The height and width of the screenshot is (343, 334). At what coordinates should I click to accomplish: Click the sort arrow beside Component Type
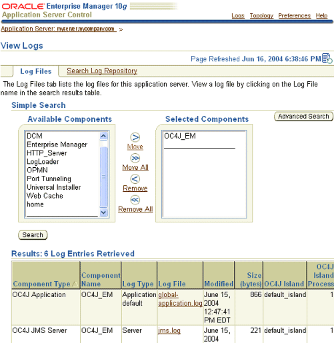tap(75, 284)
